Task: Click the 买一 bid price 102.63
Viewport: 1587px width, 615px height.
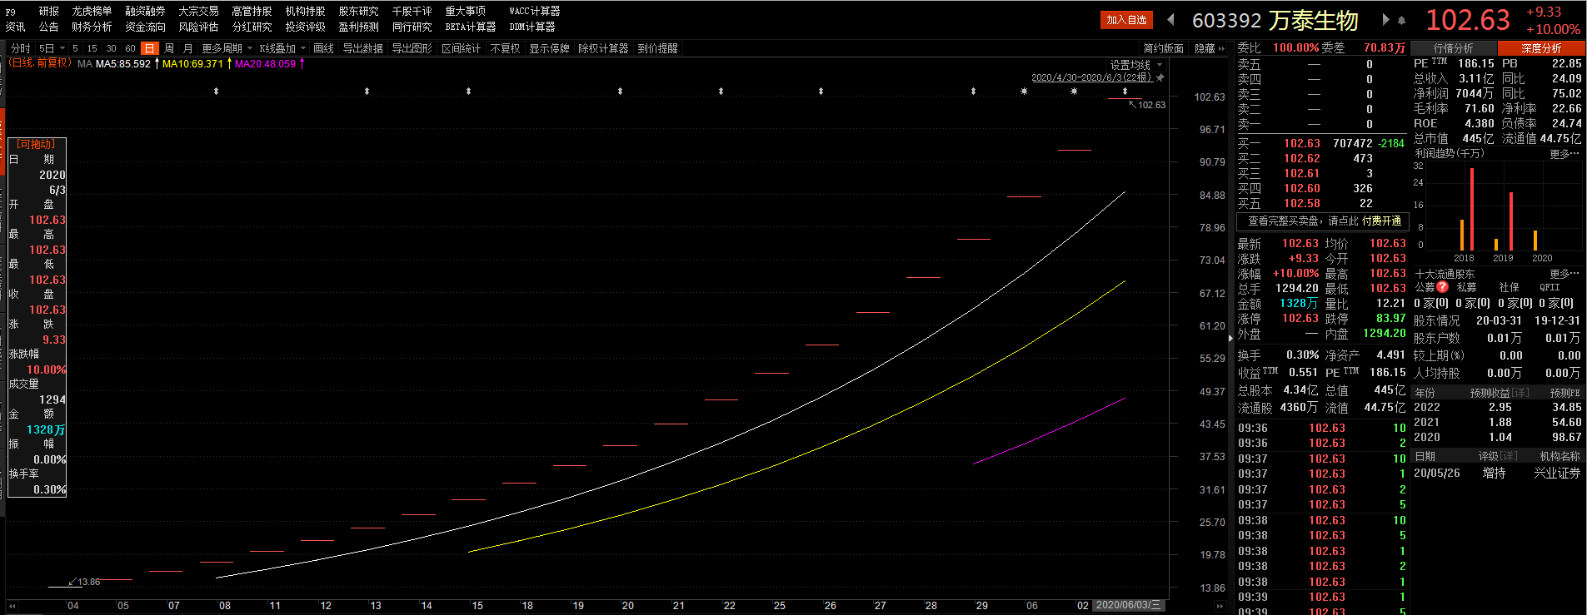Action: tap(1301, 143)
